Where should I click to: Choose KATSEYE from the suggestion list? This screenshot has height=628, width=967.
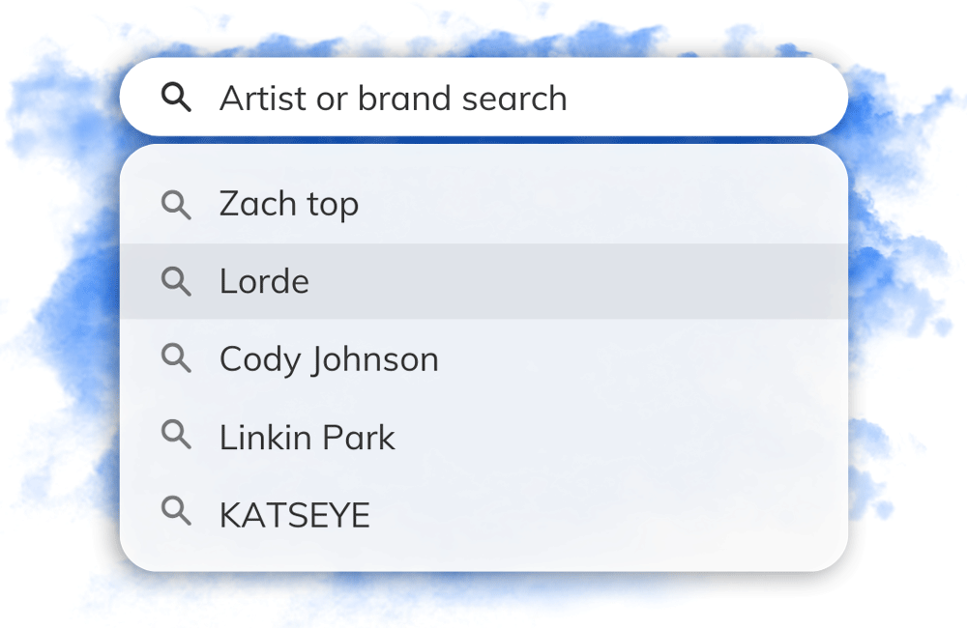tap(483, 514)
